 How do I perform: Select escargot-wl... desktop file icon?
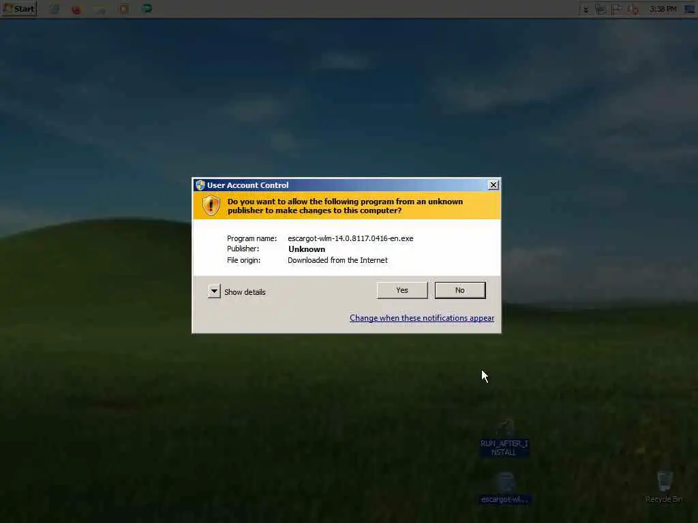point(504,488)
